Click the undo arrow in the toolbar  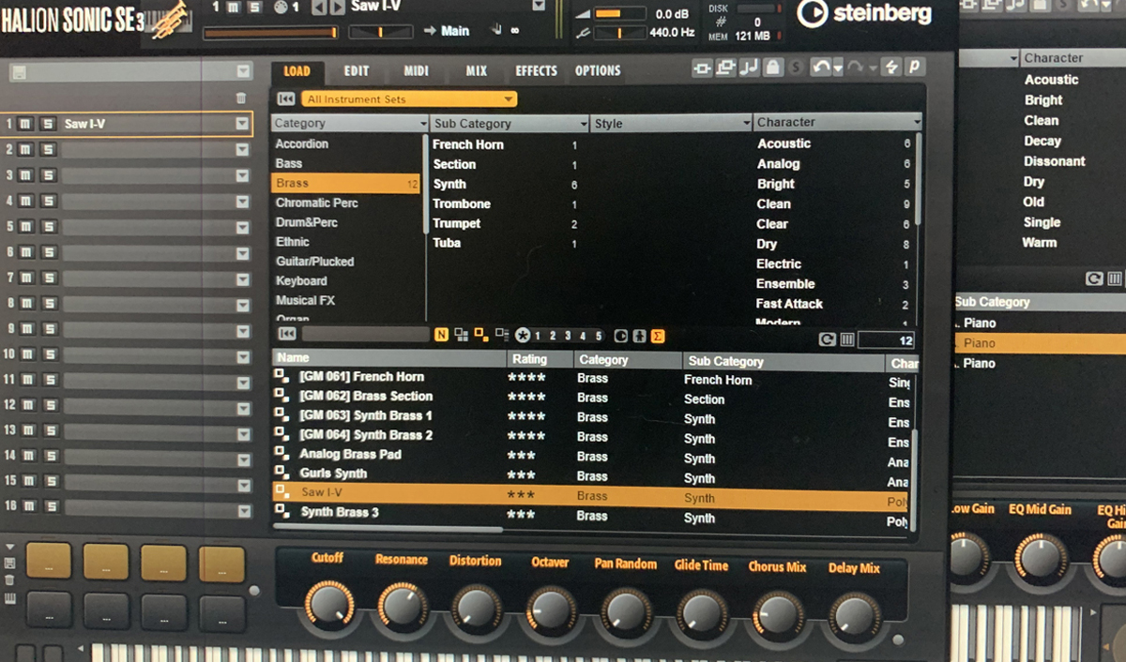click(823, 68)
